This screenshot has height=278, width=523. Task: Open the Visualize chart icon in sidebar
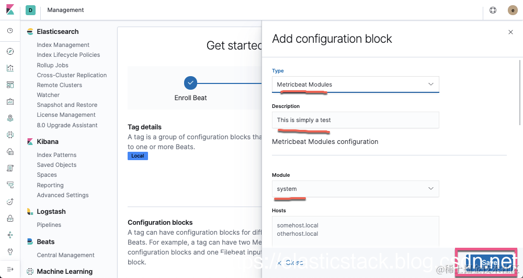click(x=10, y=68)
